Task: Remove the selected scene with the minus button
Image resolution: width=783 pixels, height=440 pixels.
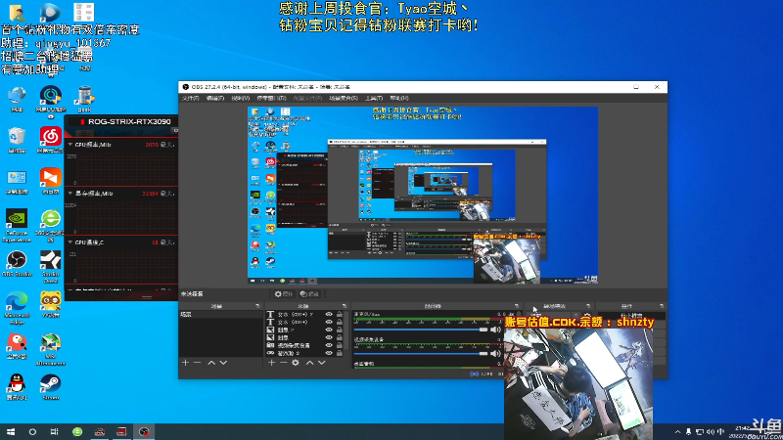Action: (x=198, y=363)
